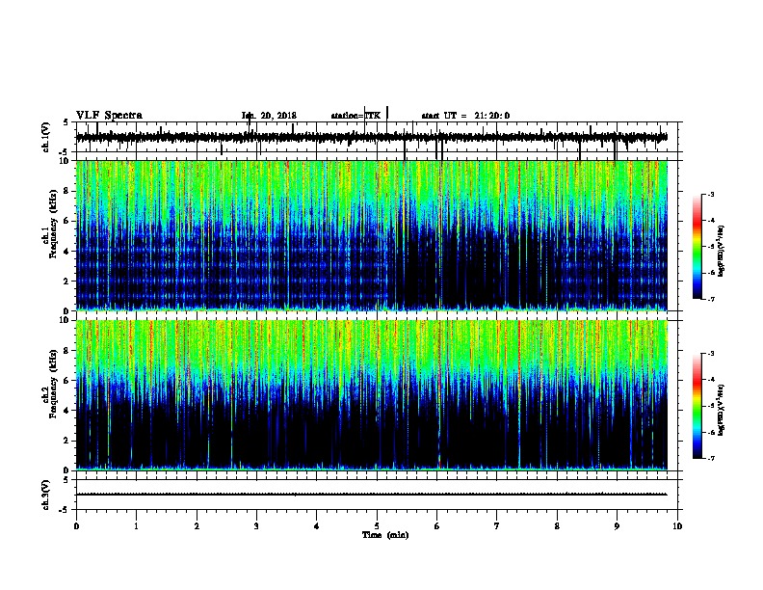Click time axis tick label "1"

click(x=136, y=526)
